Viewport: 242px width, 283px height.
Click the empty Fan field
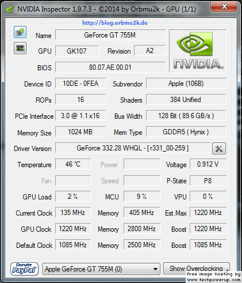coord(73,180)
